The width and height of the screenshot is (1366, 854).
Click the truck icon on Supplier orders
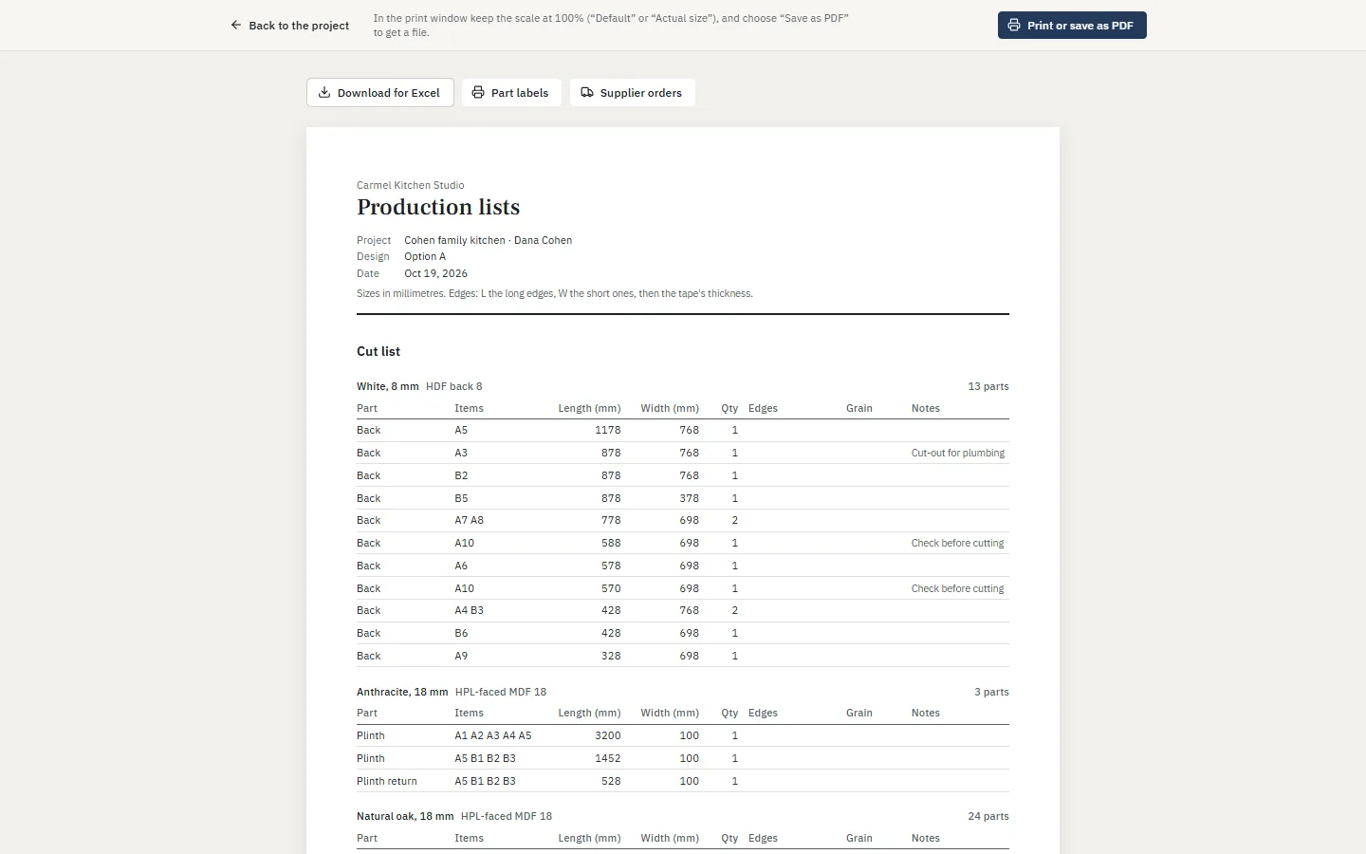click(587, 92)
